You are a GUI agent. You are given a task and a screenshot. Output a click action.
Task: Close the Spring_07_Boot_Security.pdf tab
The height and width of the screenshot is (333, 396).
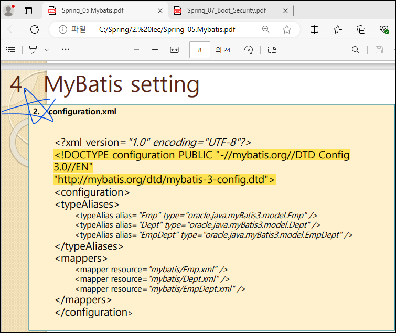click(285, 11)
